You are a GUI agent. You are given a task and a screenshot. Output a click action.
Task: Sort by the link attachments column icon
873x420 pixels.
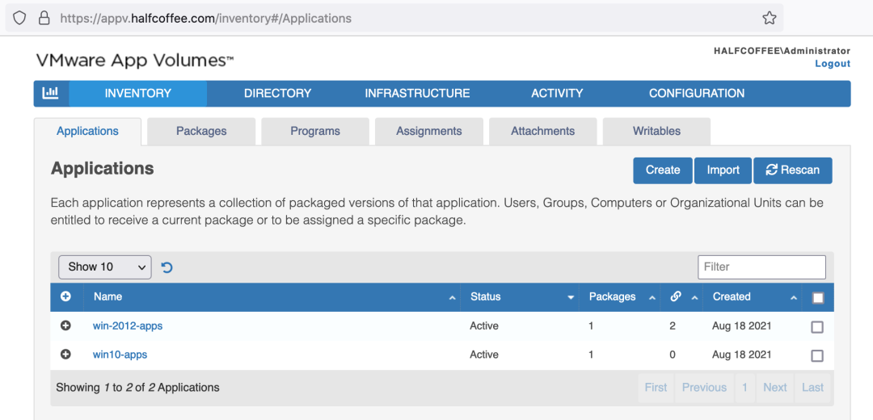point(676,296)
